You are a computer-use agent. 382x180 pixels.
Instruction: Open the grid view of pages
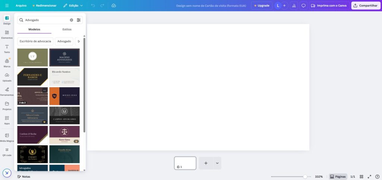tap(361, 177)
